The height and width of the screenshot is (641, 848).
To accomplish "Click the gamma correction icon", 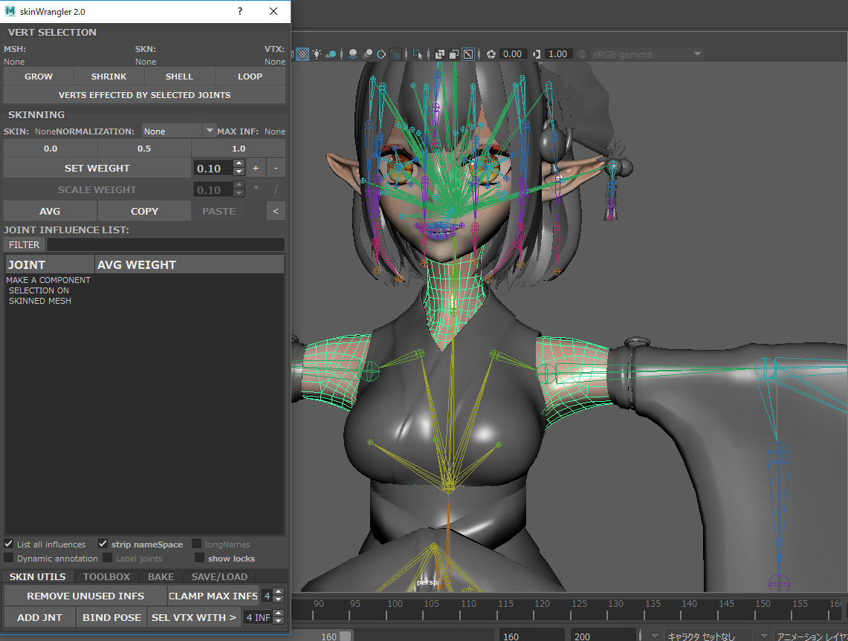I will pos(536,53).
